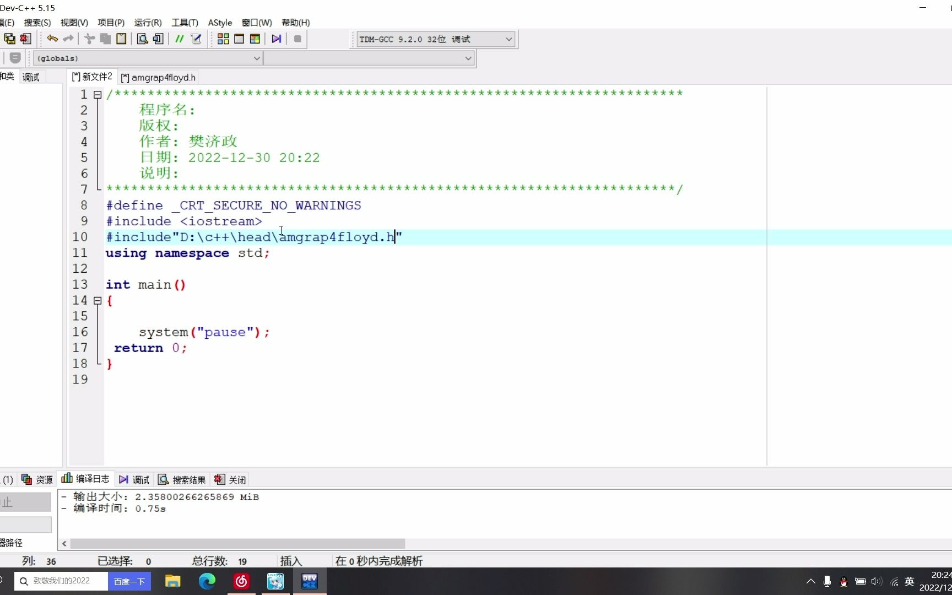Switch to the amgrap4floyd.h editor tab
This screenshot has height=595, width=952.
(x=158, y=78)
